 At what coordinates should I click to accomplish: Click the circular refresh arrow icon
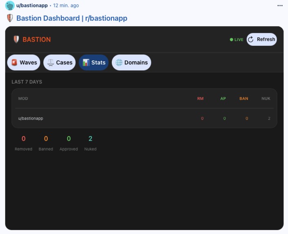coord(250,39)
